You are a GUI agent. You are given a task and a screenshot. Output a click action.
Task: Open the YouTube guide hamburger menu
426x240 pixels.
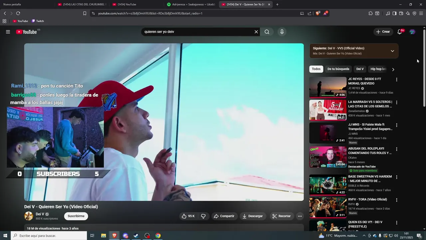coord(8,32)
